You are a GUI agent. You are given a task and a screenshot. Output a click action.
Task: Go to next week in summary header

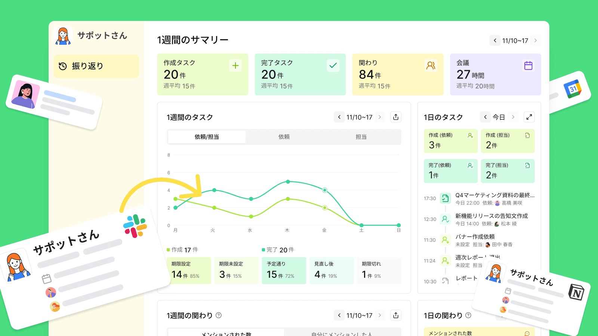pos(536,40)
